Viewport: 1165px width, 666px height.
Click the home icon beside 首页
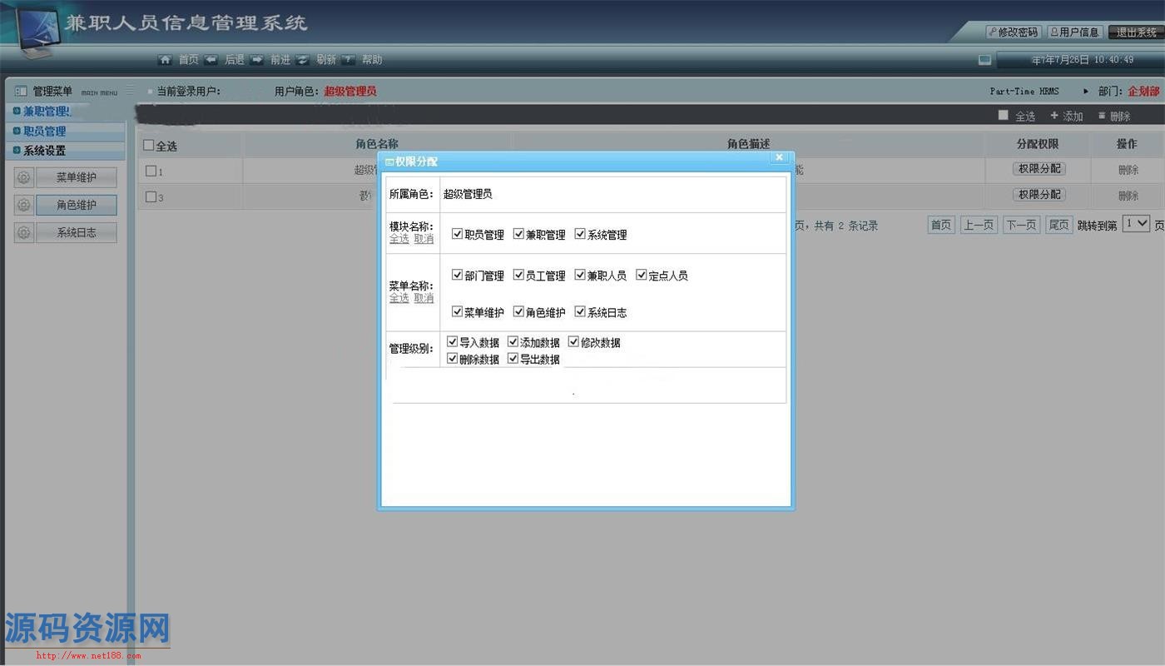166,60
